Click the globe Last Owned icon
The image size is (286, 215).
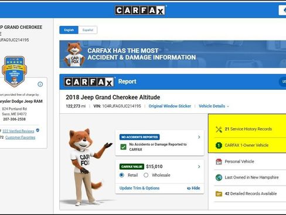219,177
